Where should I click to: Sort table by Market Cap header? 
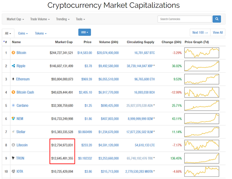(64, 42)
